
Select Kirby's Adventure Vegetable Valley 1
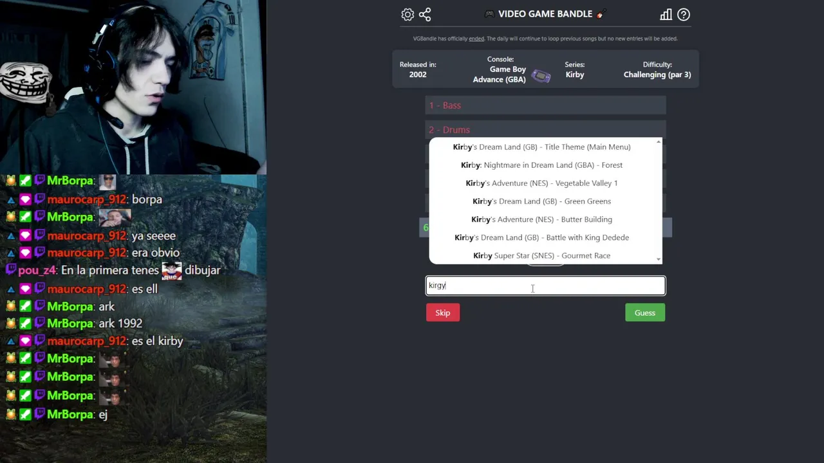(542, 183)
